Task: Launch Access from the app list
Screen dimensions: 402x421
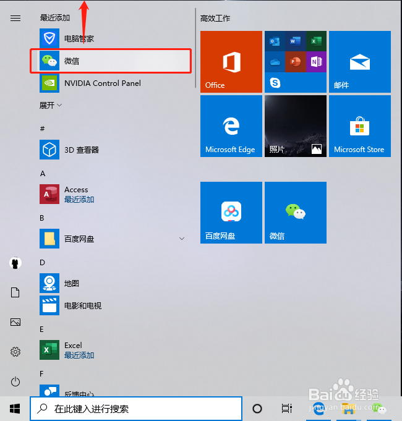Action: [x=114, y=194]
